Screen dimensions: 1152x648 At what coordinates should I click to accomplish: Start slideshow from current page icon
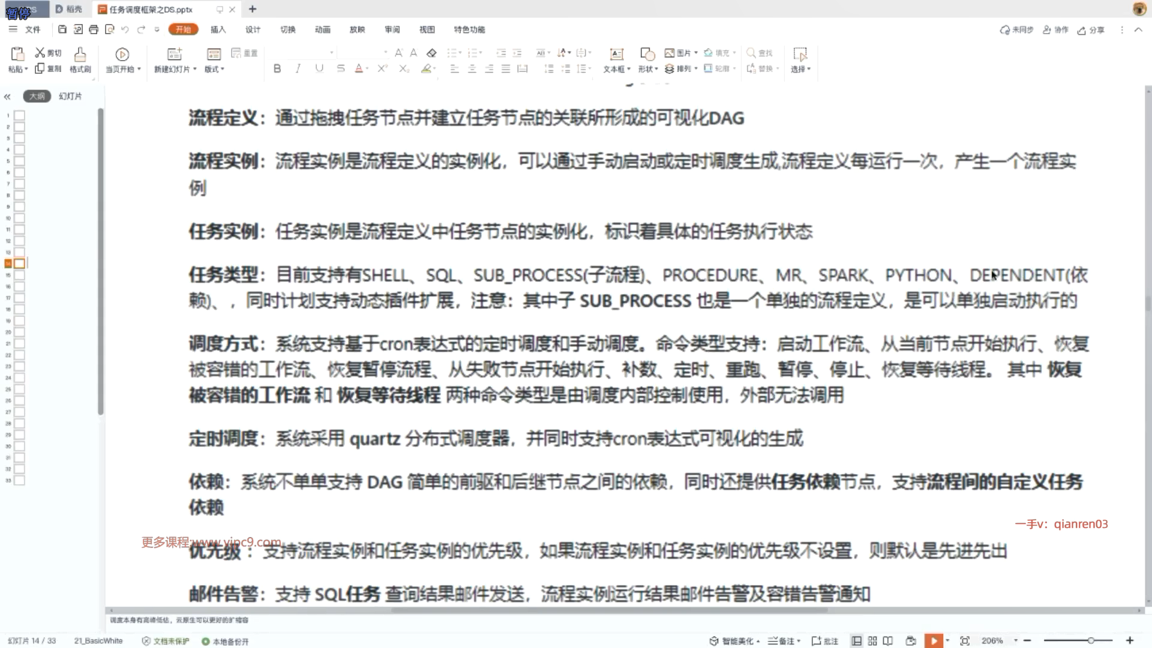[122, 55]
